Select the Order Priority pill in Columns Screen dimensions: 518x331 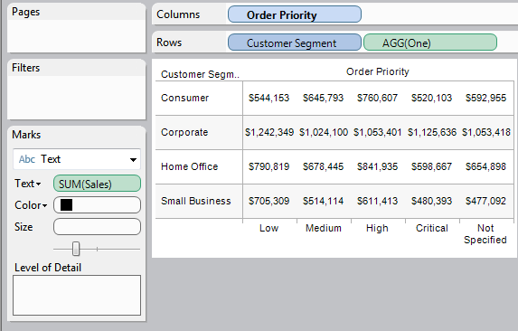point(295,14)
